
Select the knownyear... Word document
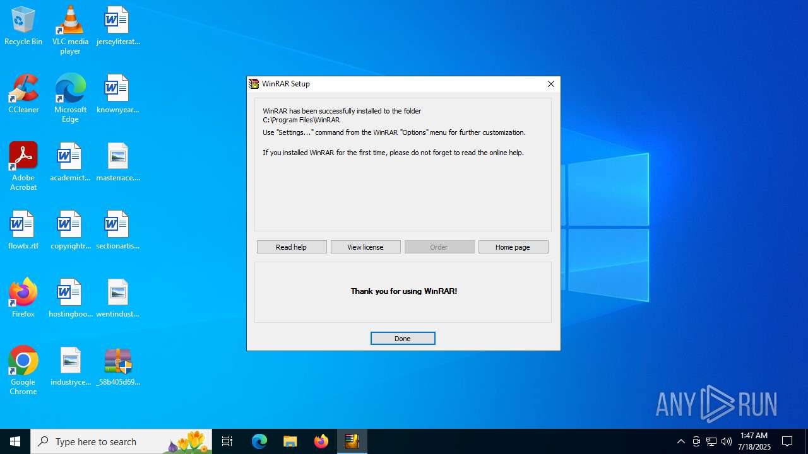click(x=118, y=95)
